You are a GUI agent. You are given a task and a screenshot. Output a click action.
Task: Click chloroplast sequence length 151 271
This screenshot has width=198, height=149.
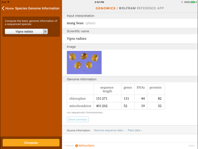(102, 99)
